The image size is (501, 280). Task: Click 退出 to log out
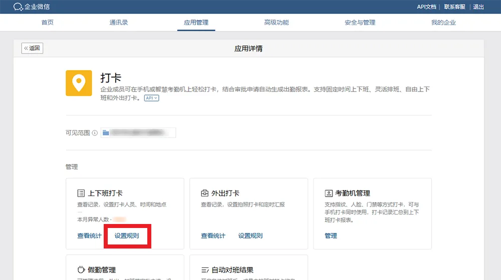(x=478, y=6)
